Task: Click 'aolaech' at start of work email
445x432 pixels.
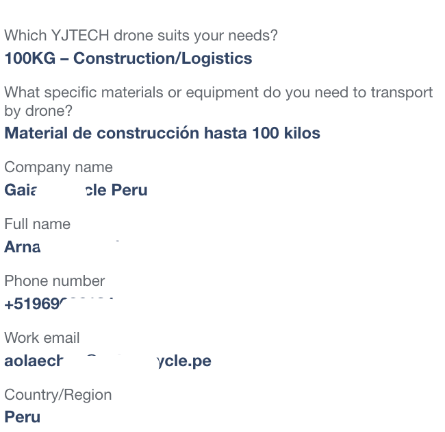Action: [34, 361]
